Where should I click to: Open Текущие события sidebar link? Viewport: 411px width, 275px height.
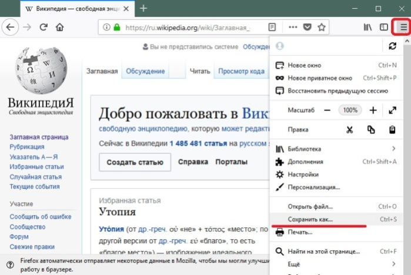coord(35,187)
